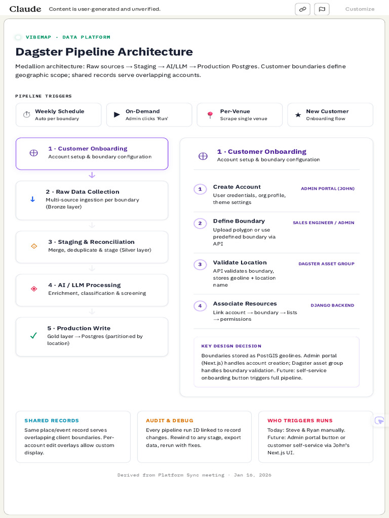Click the '1 · Customer Onboarding' detail panel heading
This screenshot has height=518, width=389.
tap(262, 152)
